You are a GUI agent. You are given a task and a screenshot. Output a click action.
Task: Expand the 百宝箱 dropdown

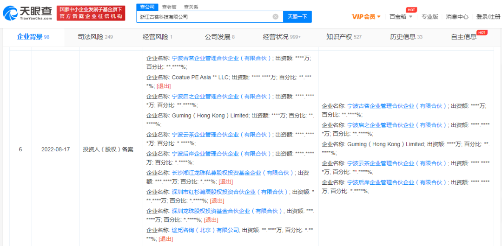coord(401,17)
